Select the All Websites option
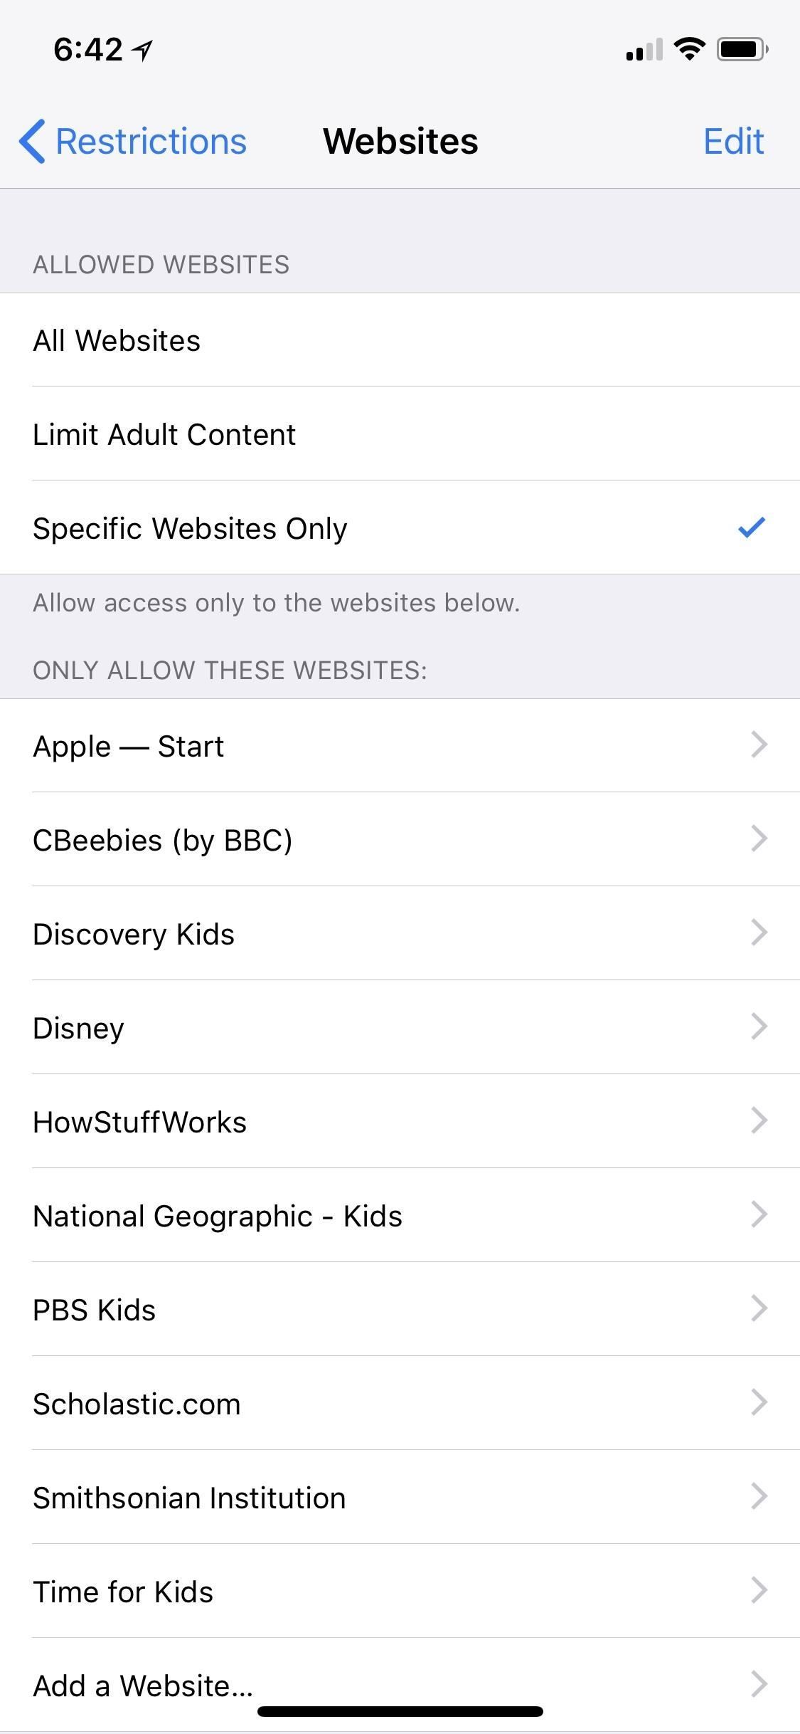 tap(117, 340)
